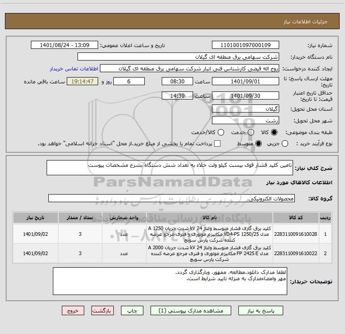Click the remaining time countdown 19:14:47

(82, 81)
